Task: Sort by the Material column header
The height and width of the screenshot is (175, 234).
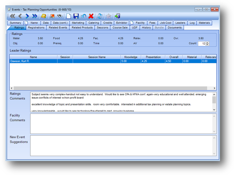Action: tap(192, 57)
